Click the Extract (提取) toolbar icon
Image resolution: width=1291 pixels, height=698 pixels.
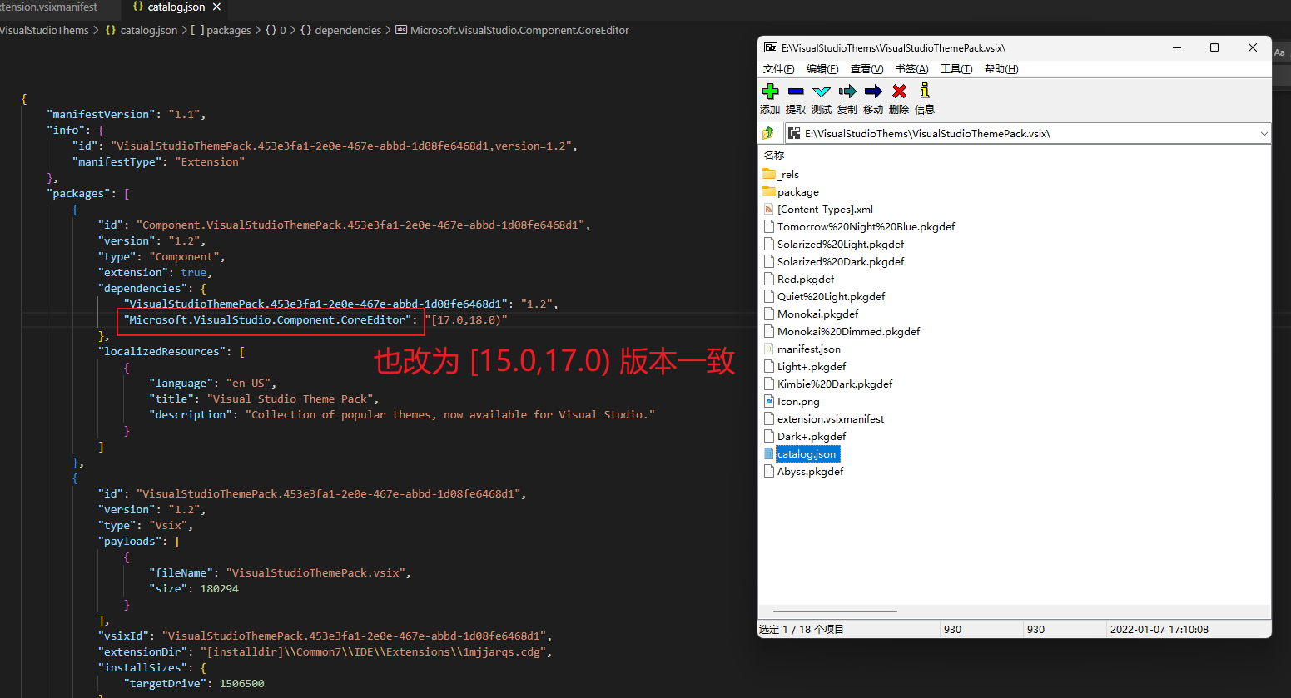[x=796, y=92]
